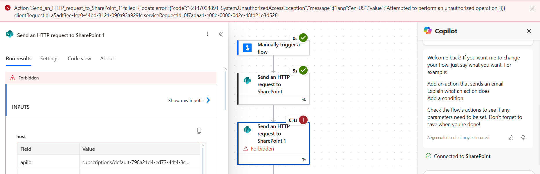The height and width of the screenshot is (174, 540).
Task: Click connection link icon on failed action
Action: pos(304,160)
